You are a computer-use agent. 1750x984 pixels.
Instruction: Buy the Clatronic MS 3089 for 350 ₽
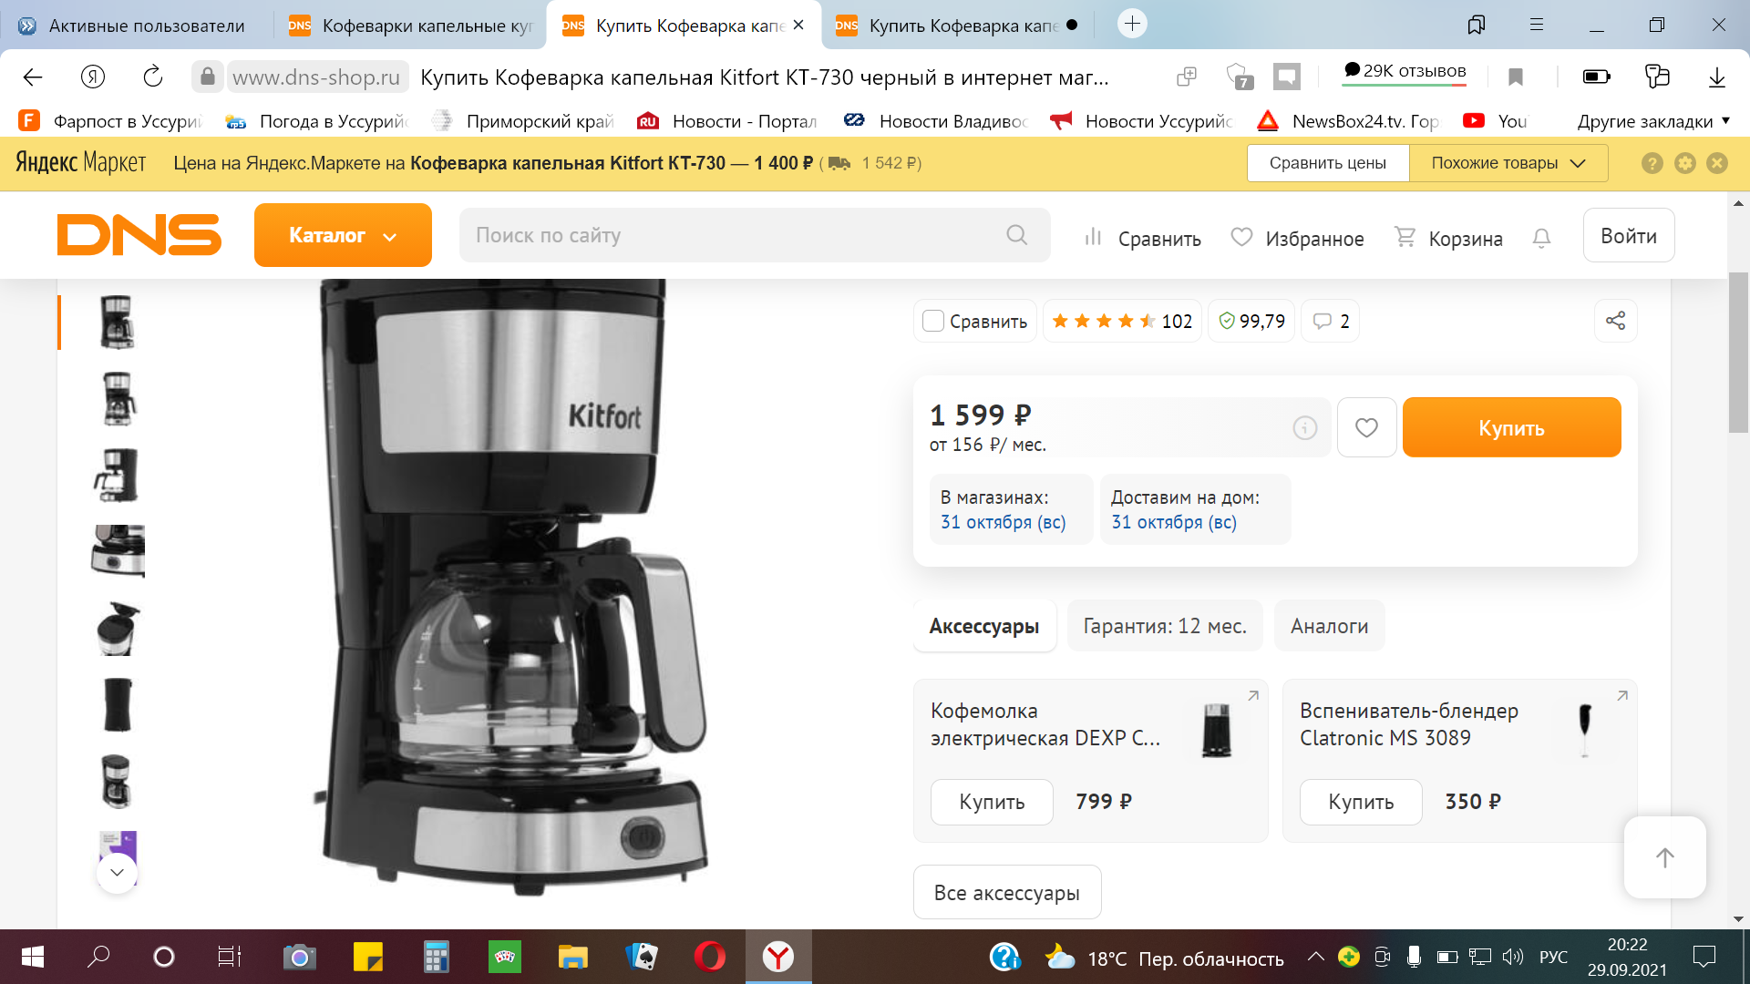coord(1361,802)
